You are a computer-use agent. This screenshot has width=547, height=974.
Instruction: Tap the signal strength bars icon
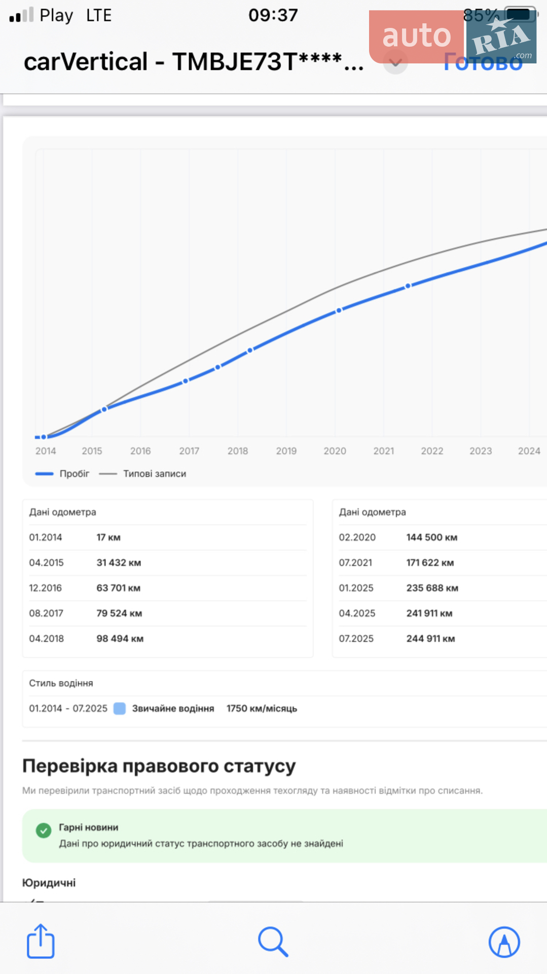tap(21, 15)
